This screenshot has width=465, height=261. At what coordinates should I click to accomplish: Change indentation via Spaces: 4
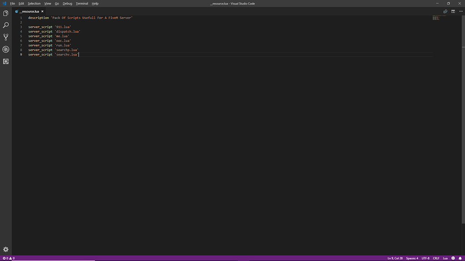point(411,258)
